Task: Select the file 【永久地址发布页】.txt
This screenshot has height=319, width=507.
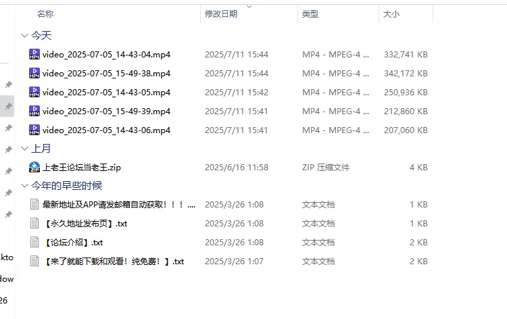Action: tap(84, 223)
